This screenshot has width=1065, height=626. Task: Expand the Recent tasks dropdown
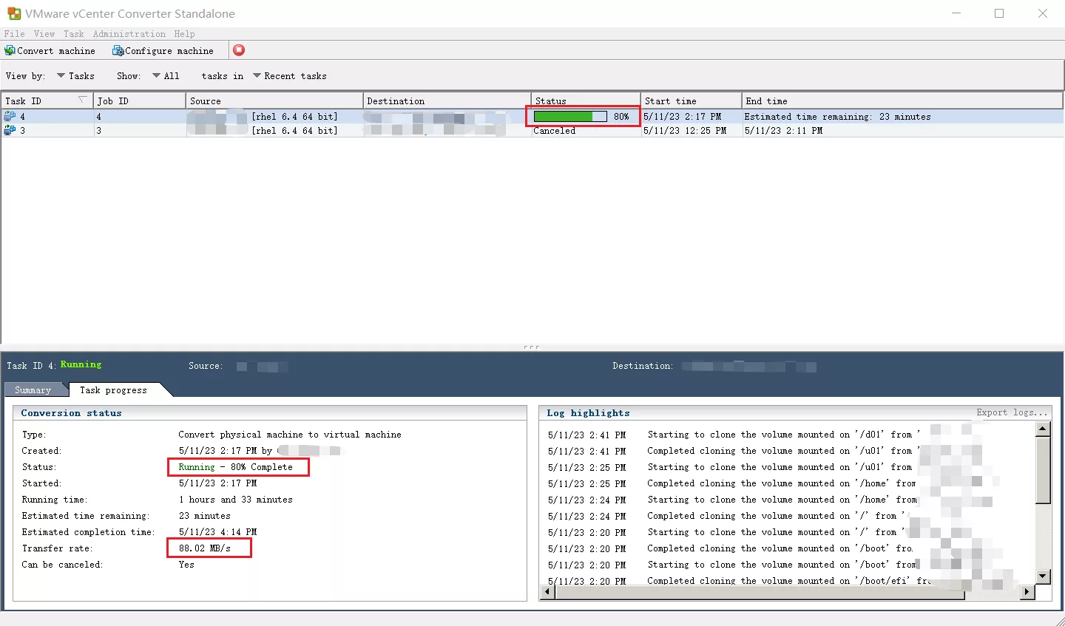(x=290, y=76)
